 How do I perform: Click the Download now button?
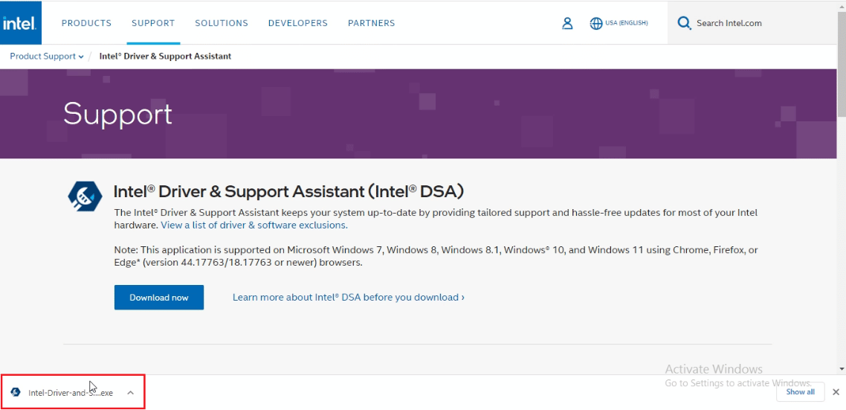pos(159,297)
